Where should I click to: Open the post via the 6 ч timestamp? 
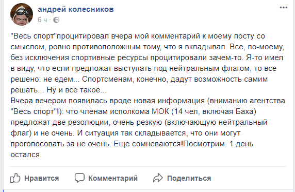point(42,20)
